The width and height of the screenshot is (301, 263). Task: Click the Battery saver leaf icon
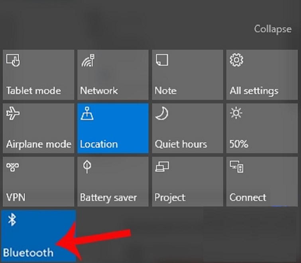coord(87,167)
